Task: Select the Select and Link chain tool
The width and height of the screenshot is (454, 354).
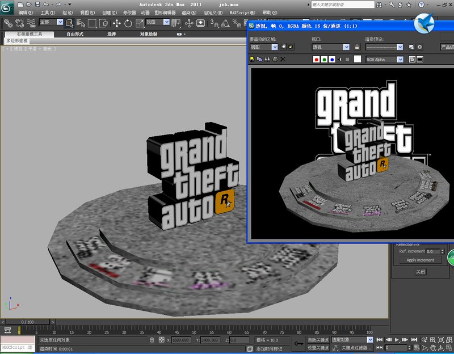Action: 8,23
